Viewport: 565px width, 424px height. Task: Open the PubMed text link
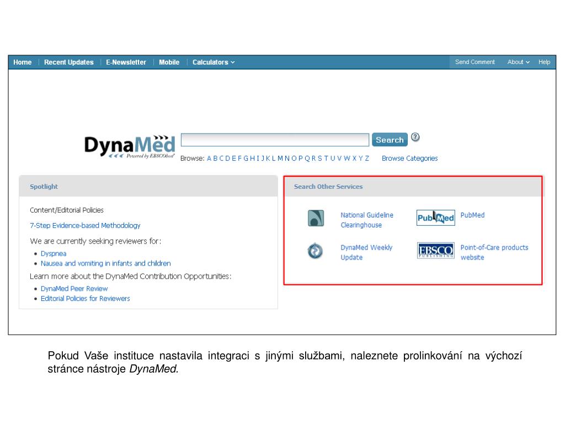pyautogui.click(x=472, y=215)
